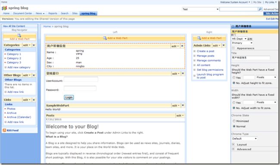Open the HR Dept dropdown

239,39
